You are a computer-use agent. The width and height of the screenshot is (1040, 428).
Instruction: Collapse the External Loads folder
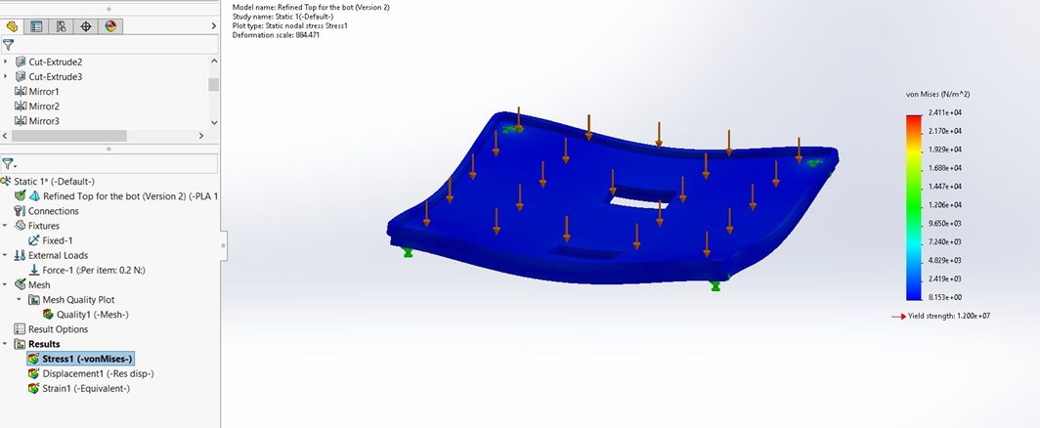click(6, 255)
